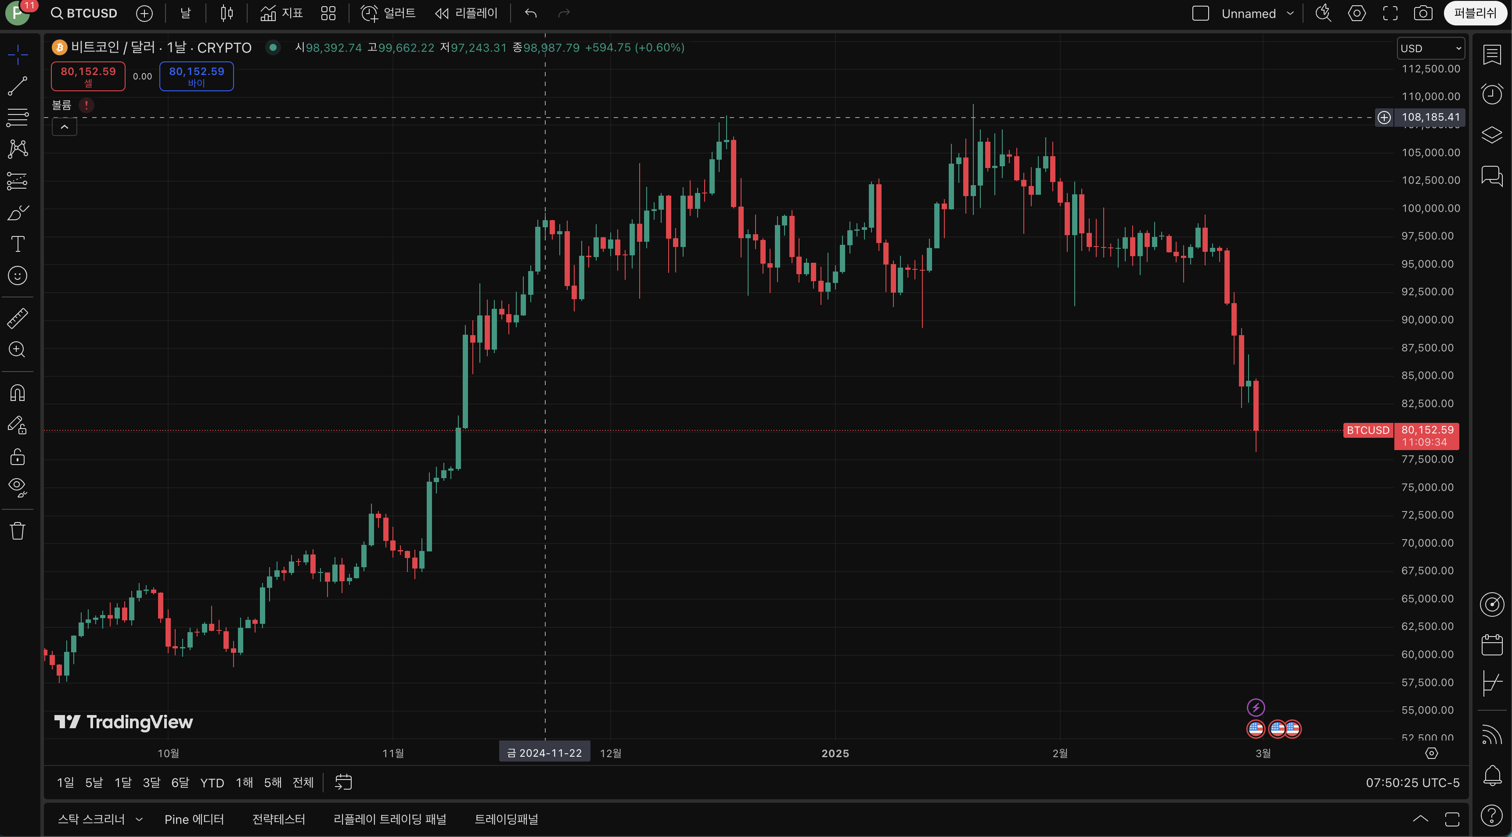Screen dimensions: 1512x837
Task: Expand the Unnamed layout dropdown
Action: 1290,13
